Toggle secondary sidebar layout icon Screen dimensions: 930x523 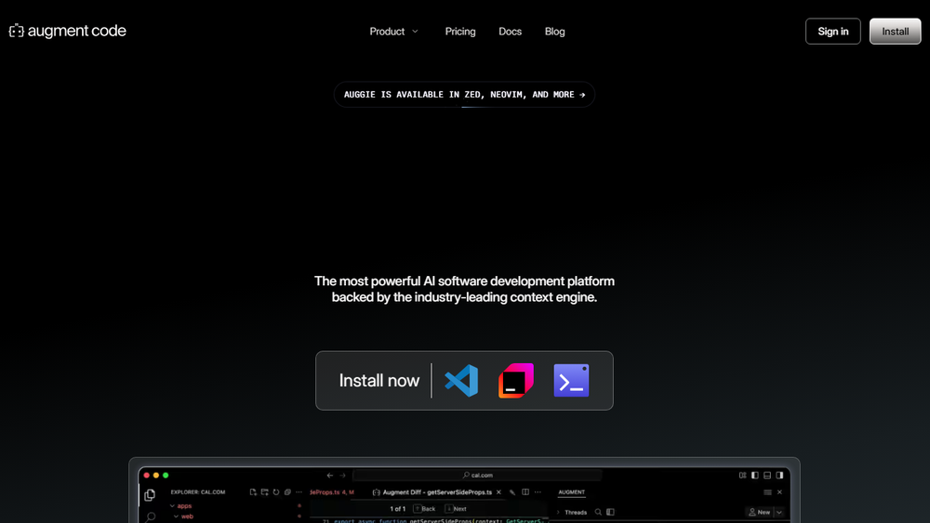[780, 475]
